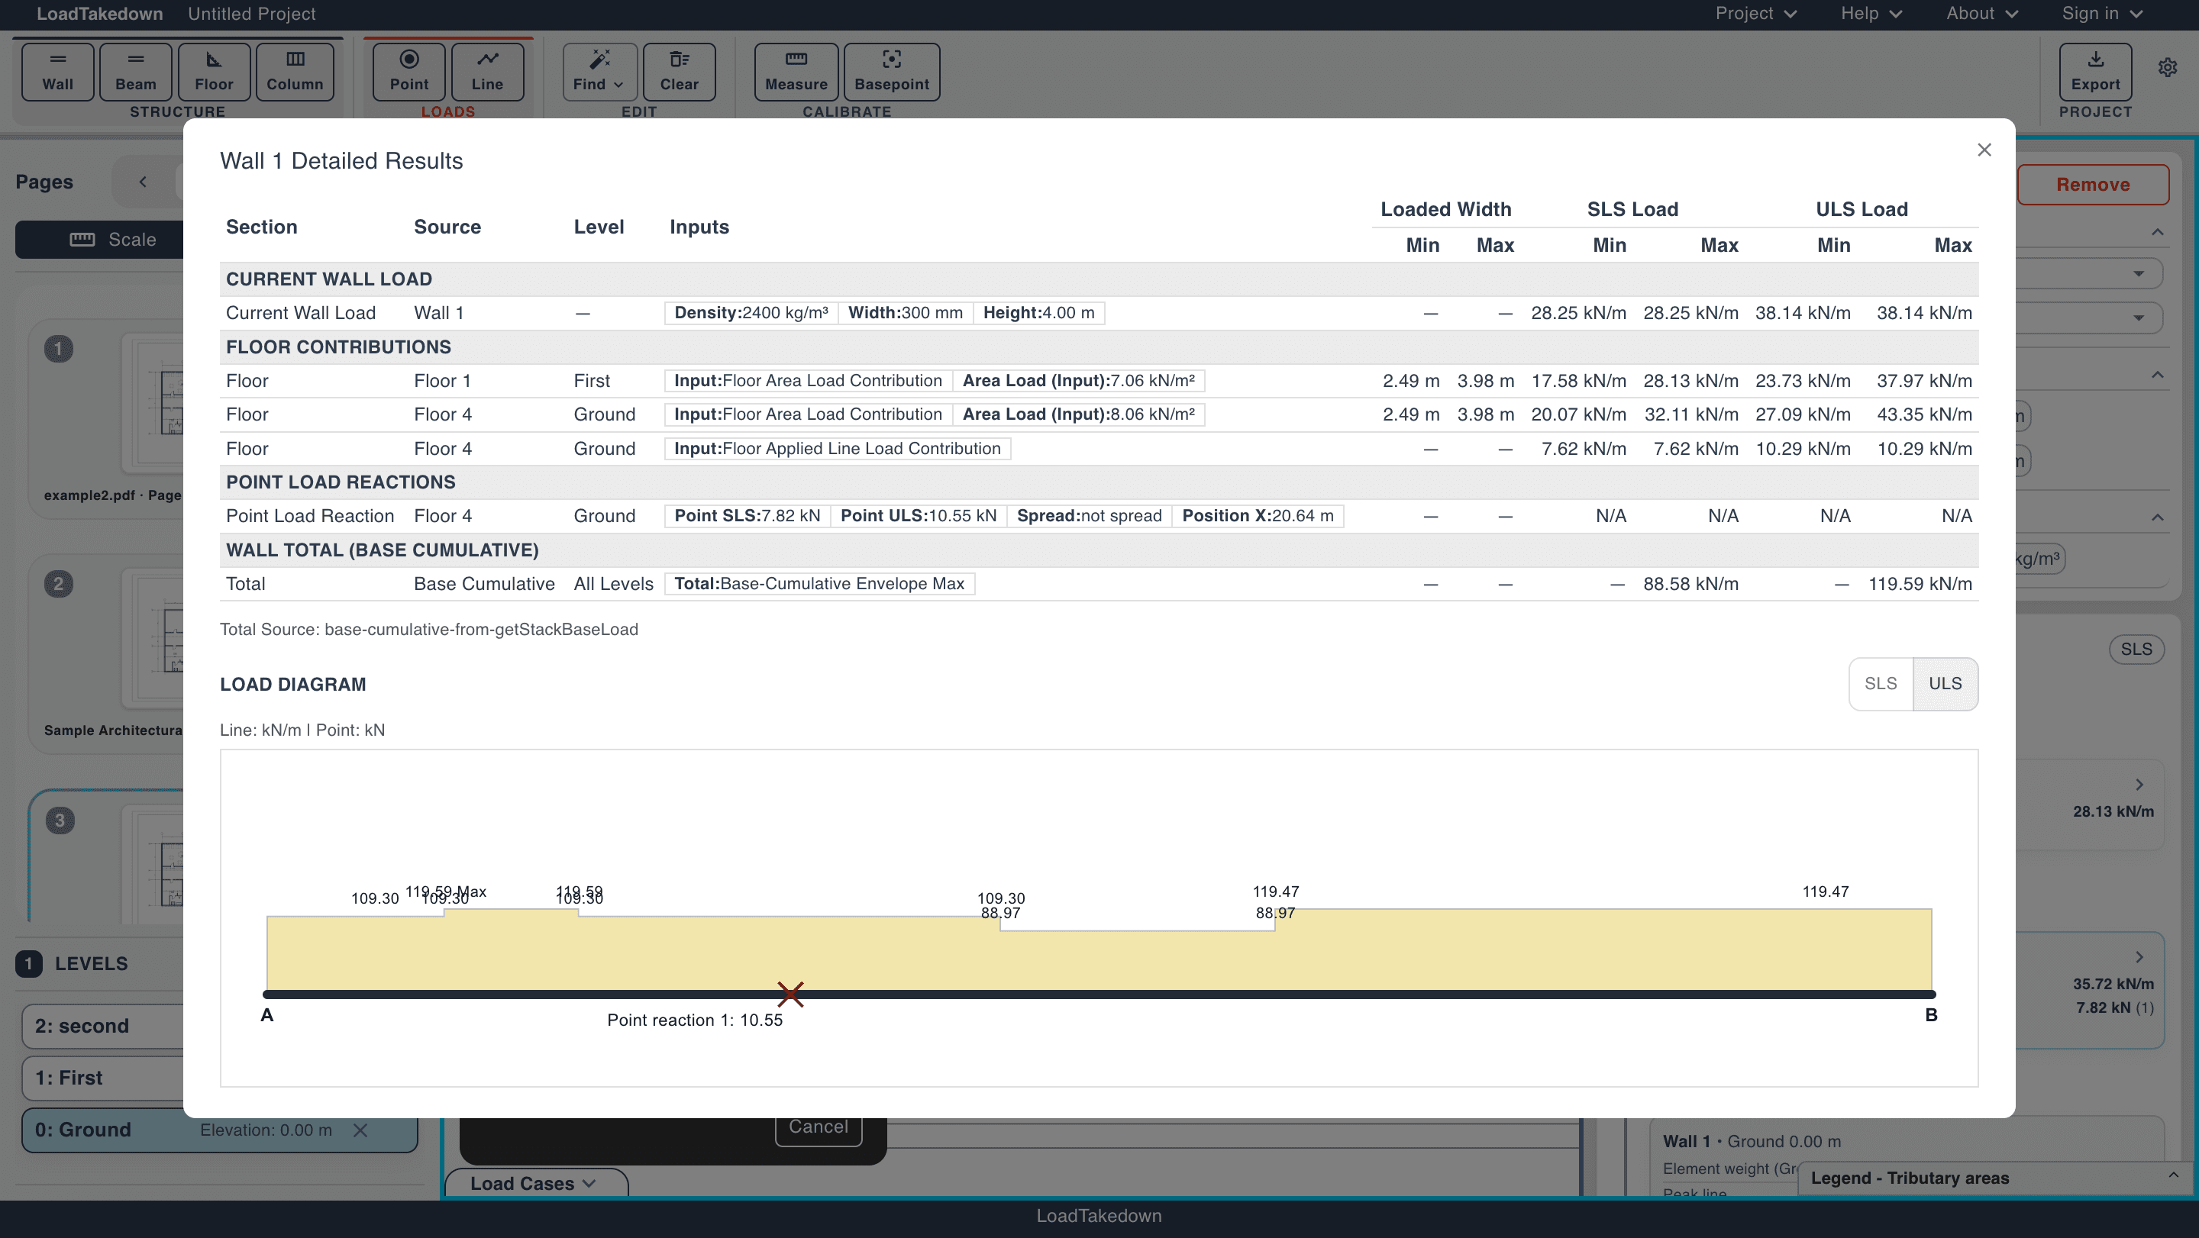Open the About menu
2199x1238 pixels.
[1981, 14]
